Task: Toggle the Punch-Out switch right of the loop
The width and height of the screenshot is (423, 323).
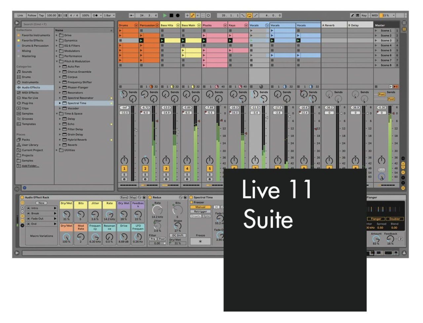Action: click(x=256, y=15)
